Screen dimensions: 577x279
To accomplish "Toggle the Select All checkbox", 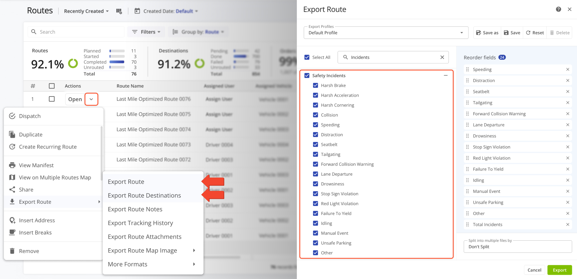I will pos(307,57).
